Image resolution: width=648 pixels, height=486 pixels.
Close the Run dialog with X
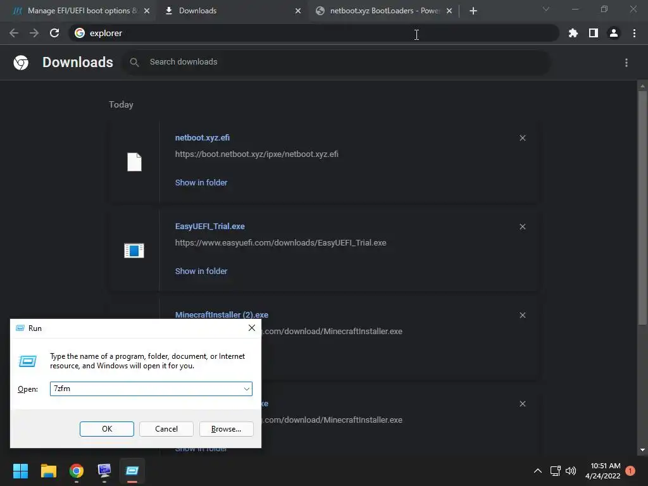click(x=252, y=328)
